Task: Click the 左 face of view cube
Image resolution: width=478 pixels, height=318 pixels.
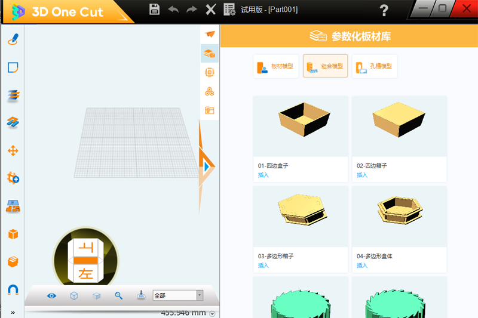Action: click(85, 273)
